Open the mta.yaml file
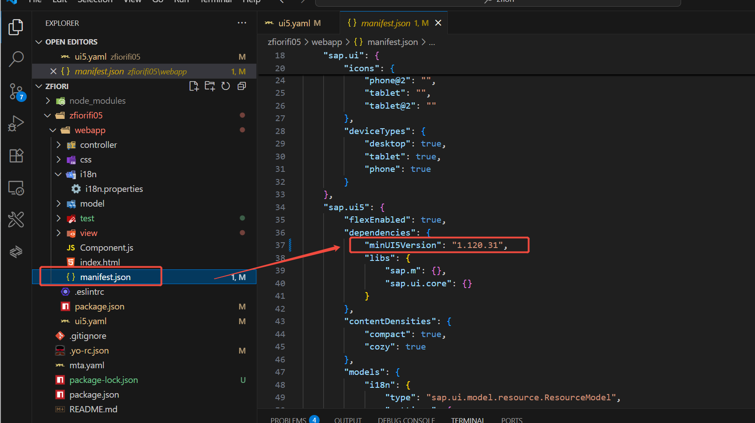755x423 pixels. (x=144, y=365)
